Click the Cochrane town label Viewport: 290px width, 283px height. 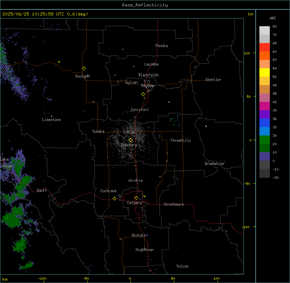tap(108, 191)
